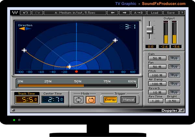Click the Reverb 10 % value field

pos(157,92)
